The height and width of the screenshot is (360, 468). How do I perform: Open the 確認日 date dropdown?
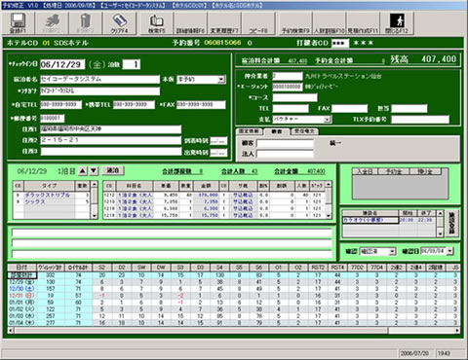(449, 251)
